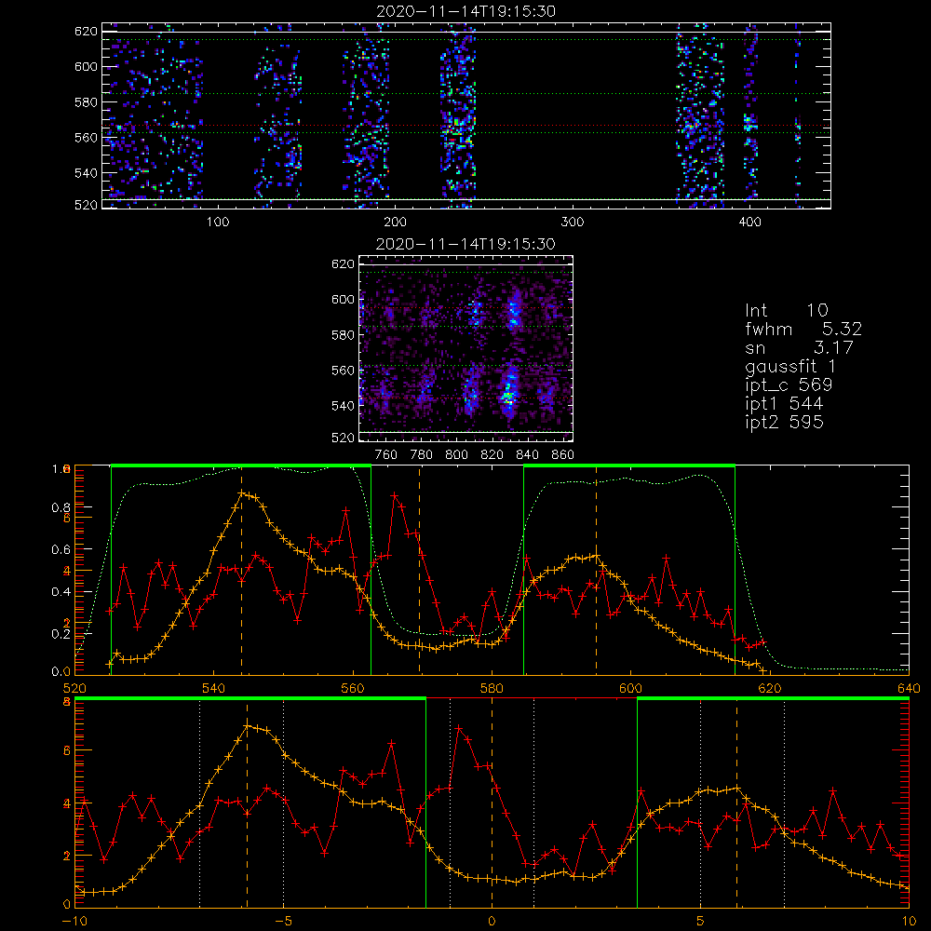Screen dimensions: 931x931
Task: Click x-axis label 300 under the top plot
Action: point(573,223)
